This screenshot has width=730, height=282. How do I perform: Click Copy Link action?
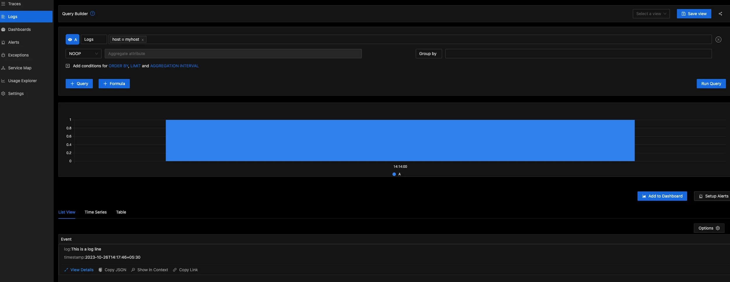tap(185, 270)
